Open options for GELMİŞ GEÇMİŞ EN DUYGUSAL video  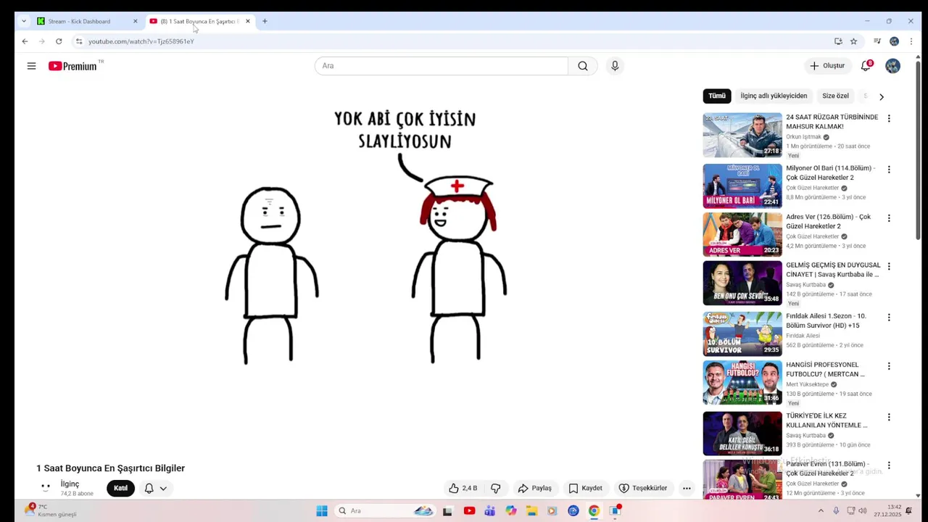(889, 266)
